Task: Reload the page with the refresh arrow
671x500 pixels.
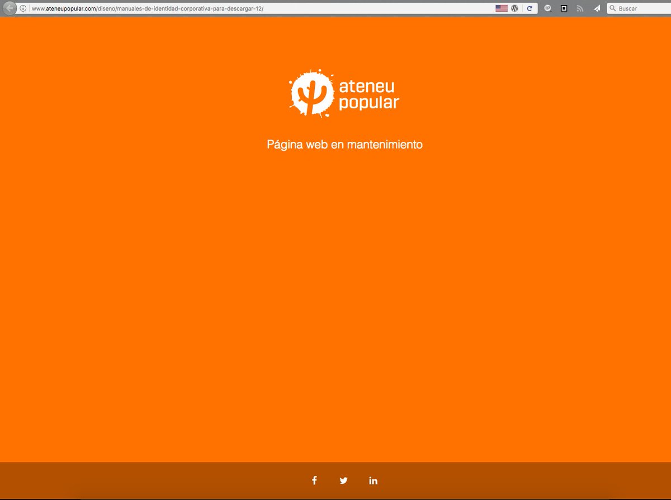Action: [530, 8]
